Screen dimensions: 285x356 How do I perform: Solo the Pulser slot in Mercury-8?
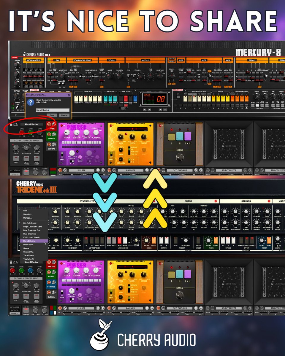(x=65, y=170)
